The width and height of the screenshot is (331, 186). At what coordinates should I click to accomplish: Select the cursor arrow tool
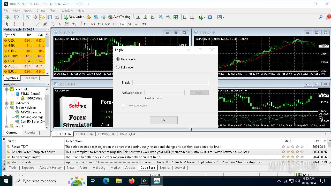click(x=7, y=24)
